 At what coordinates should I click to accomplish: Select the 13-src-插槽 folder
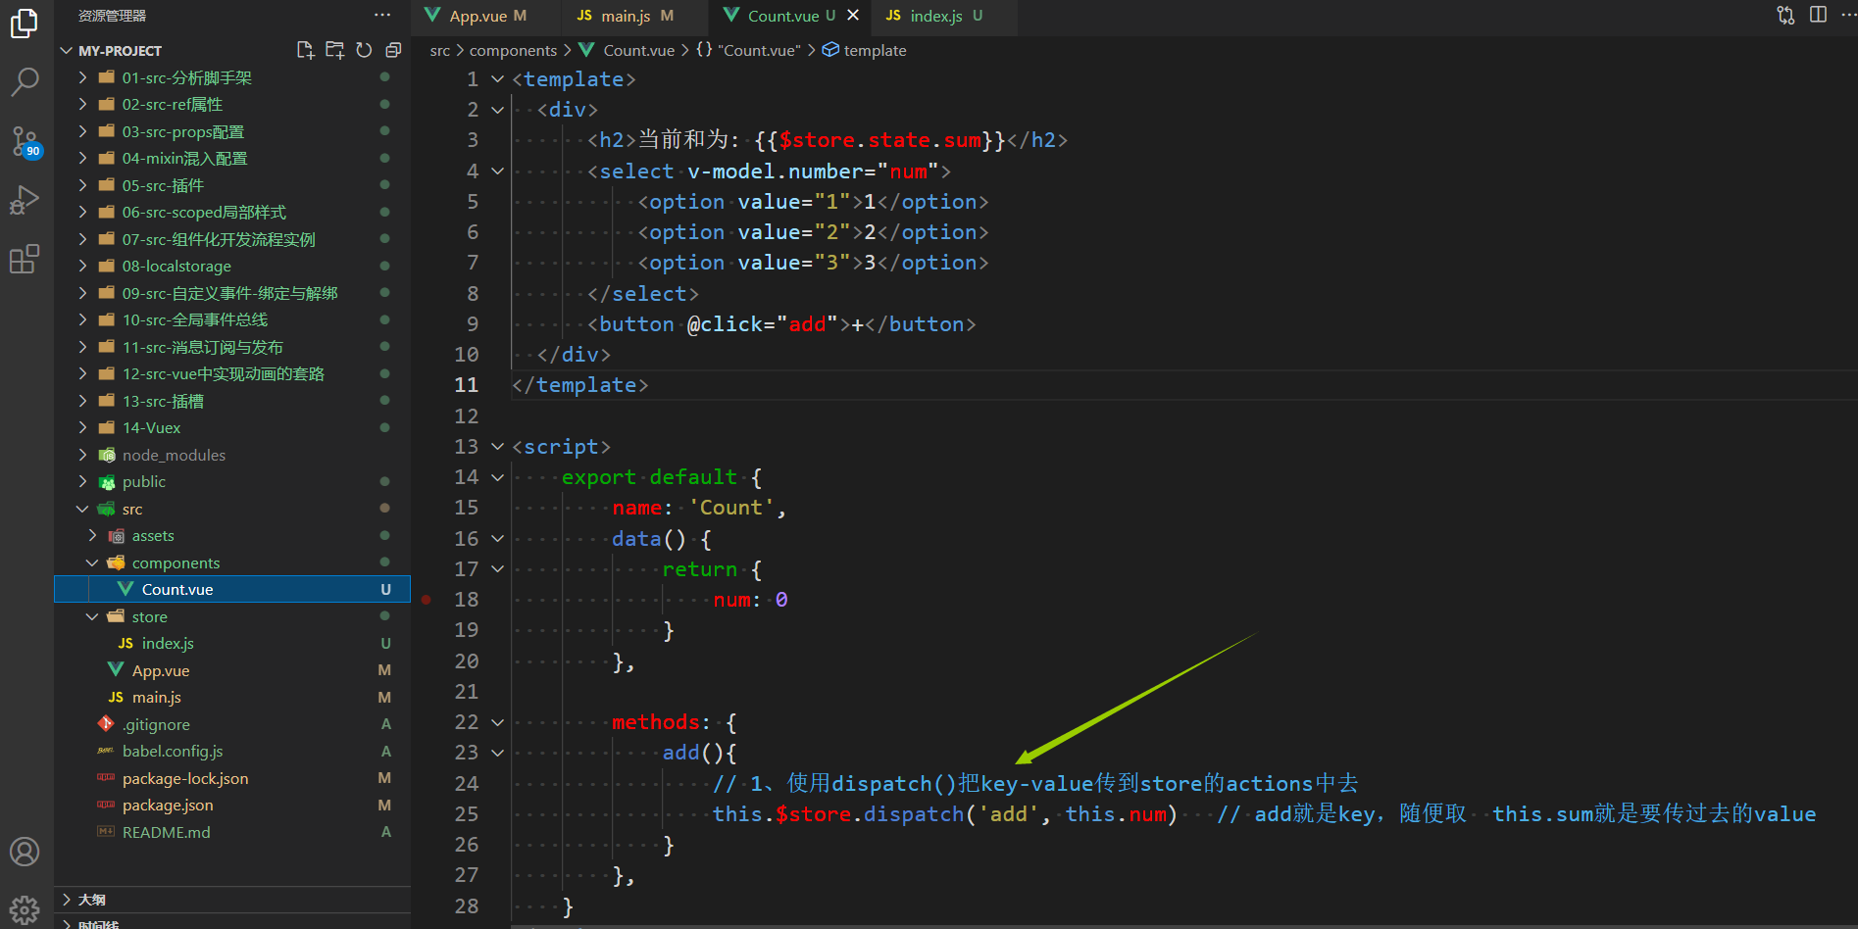coord(232,401)
